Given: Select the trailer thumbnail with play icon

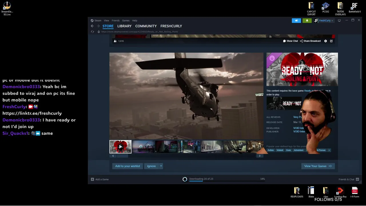Looking at the screenshot, I should (x=120, y=147).
